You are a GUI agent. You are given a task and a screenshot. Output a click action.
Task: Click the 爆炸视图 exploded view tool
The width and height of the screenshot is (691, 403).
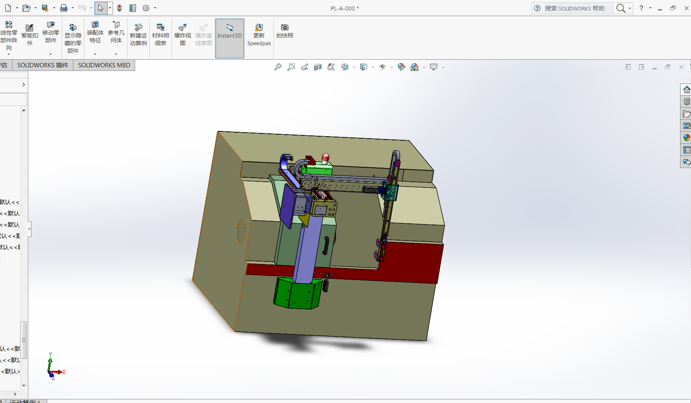[182, 35]
